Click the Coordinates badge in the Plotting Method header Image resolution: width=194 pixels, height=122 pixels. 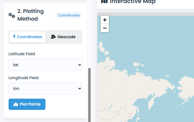pyautogui.click(x=69, y=15)
